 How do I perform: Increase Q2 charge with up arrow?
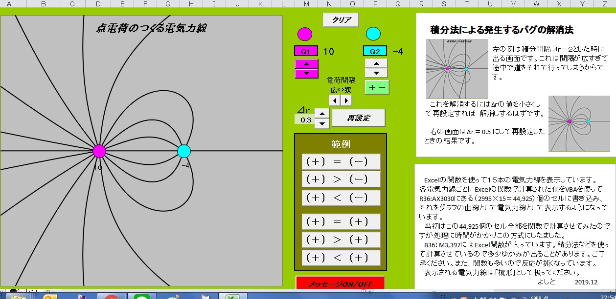[x=376, y=63]
